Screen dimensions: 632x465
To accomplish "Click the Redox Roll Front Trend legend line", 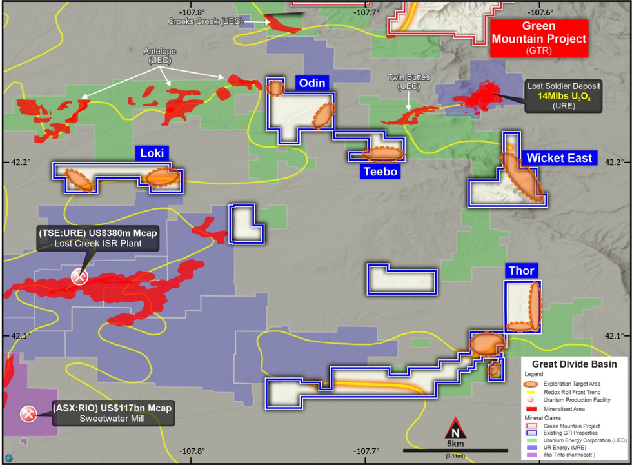I will point(531,392).
